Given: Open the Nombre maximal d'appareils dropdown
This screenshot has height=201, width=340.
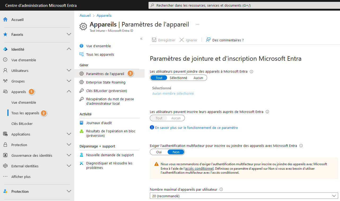Looking at the screenshot, I should coord(243,196).
